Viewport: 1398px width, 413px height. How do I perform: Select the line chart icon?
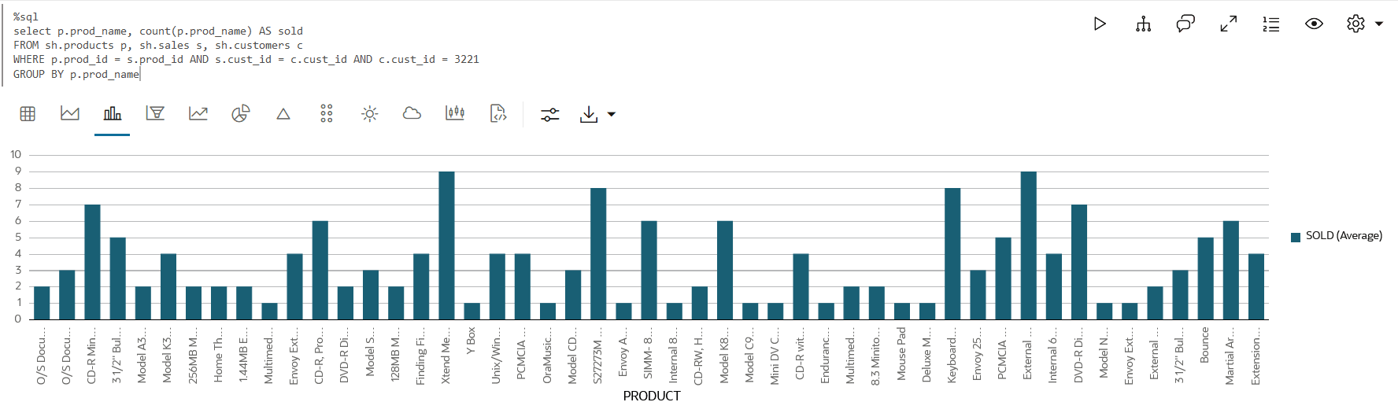click(198, 114)
